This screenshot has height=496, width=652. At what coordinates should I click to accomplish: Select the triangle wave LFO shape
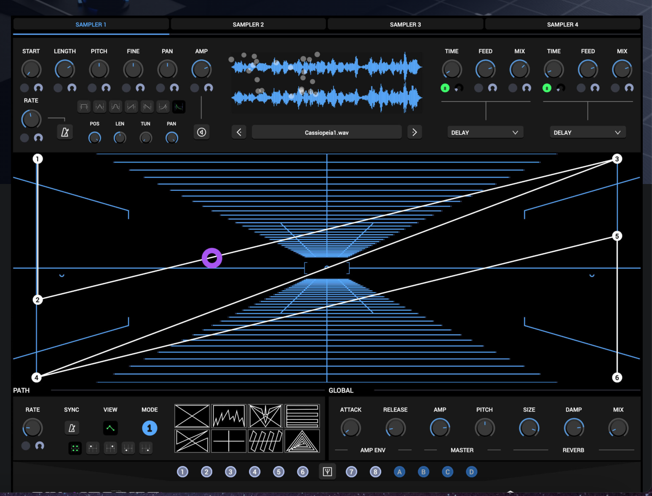[x=100, y=107]
